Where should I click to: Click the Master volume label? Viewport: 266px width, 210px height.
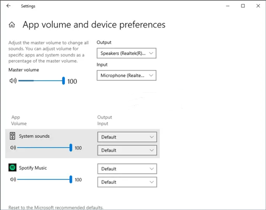click(x=24, y=70)
